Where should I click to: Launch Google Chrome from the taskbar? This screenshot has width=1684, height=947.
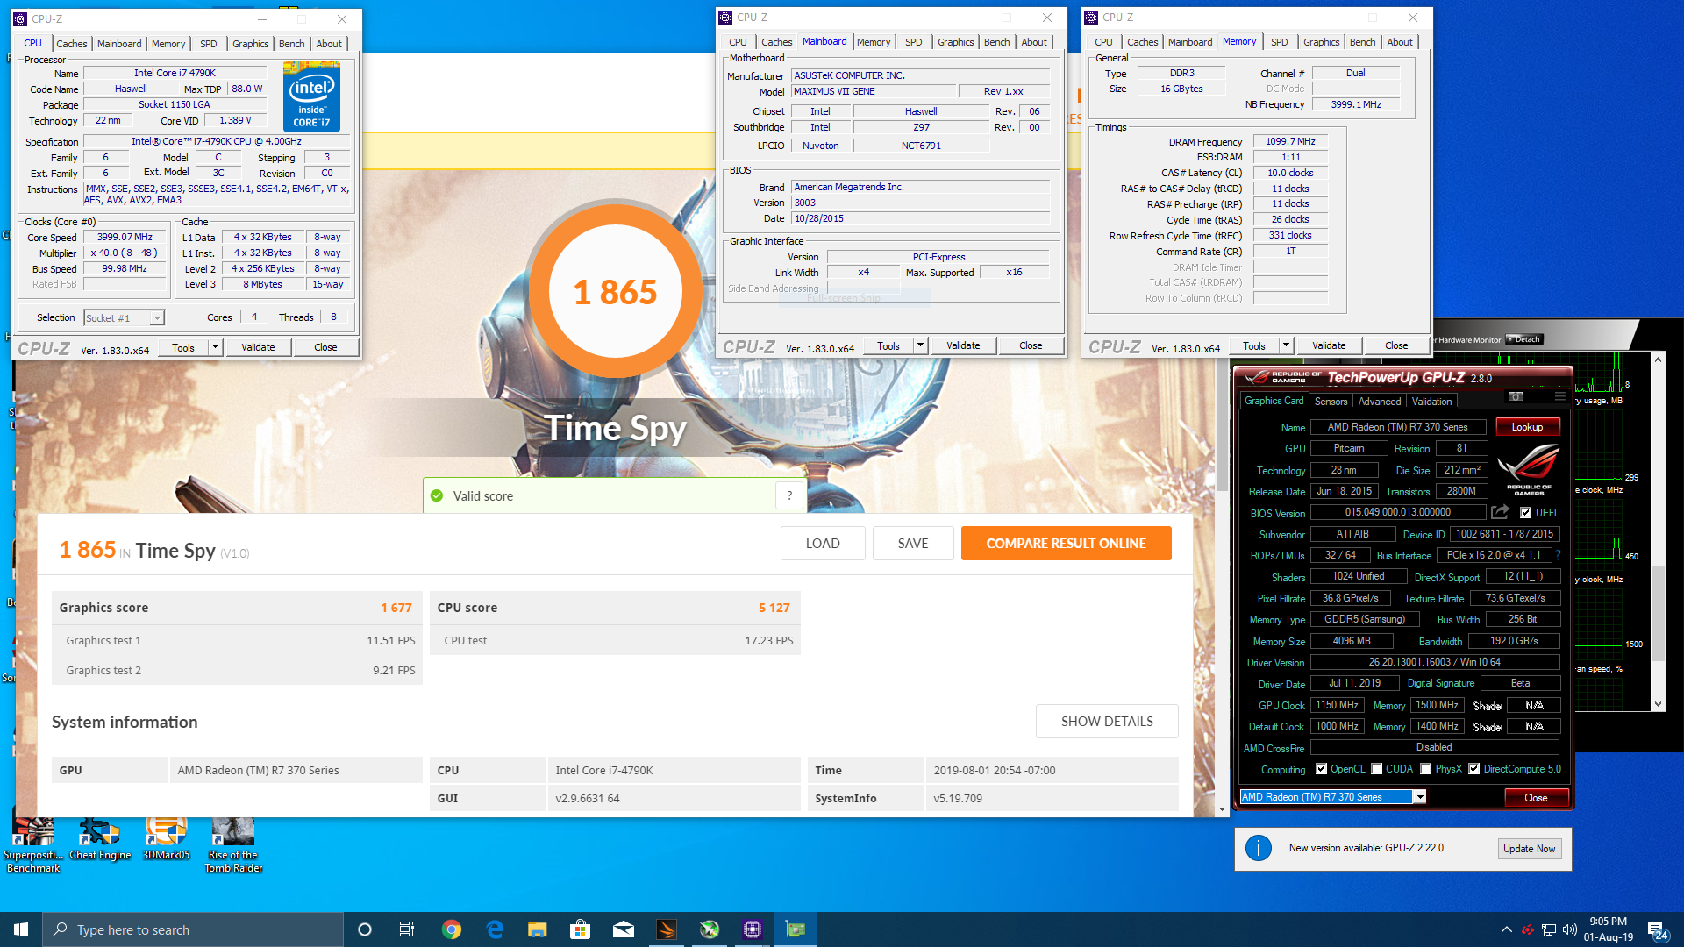point(452,929)
